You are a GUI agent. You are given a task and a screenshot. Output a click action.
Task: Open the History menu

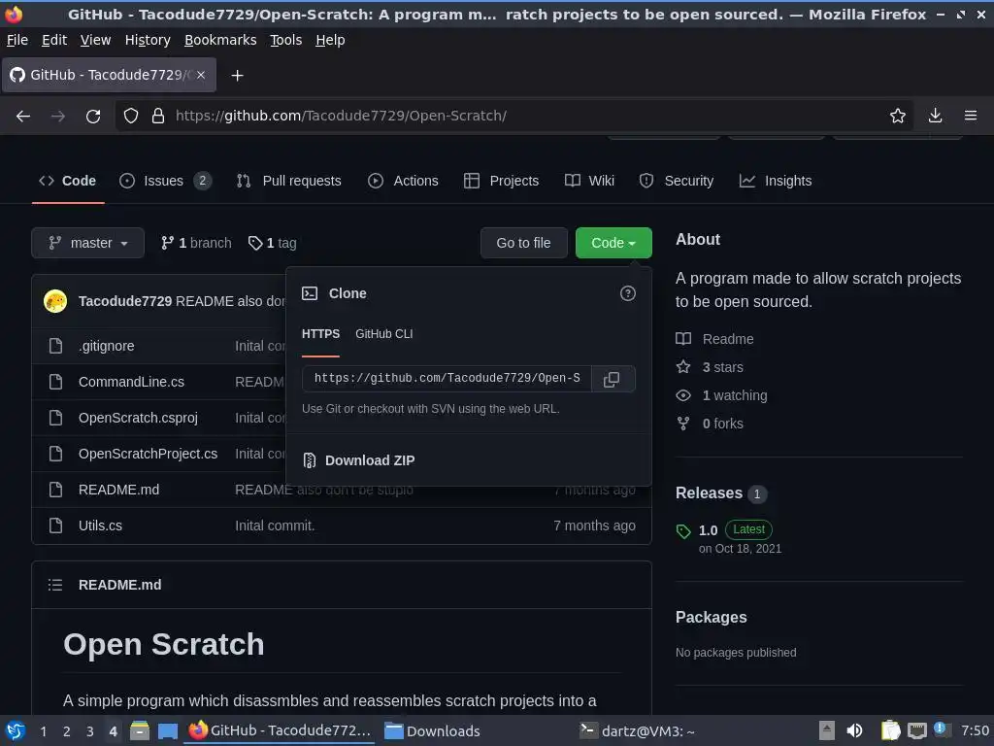click(148, 40)
